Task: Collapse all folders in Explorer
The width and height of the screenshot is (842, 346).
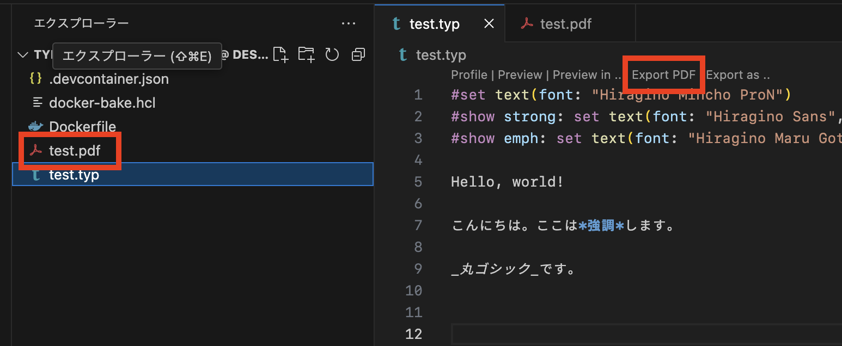Action: click(358, 54)
